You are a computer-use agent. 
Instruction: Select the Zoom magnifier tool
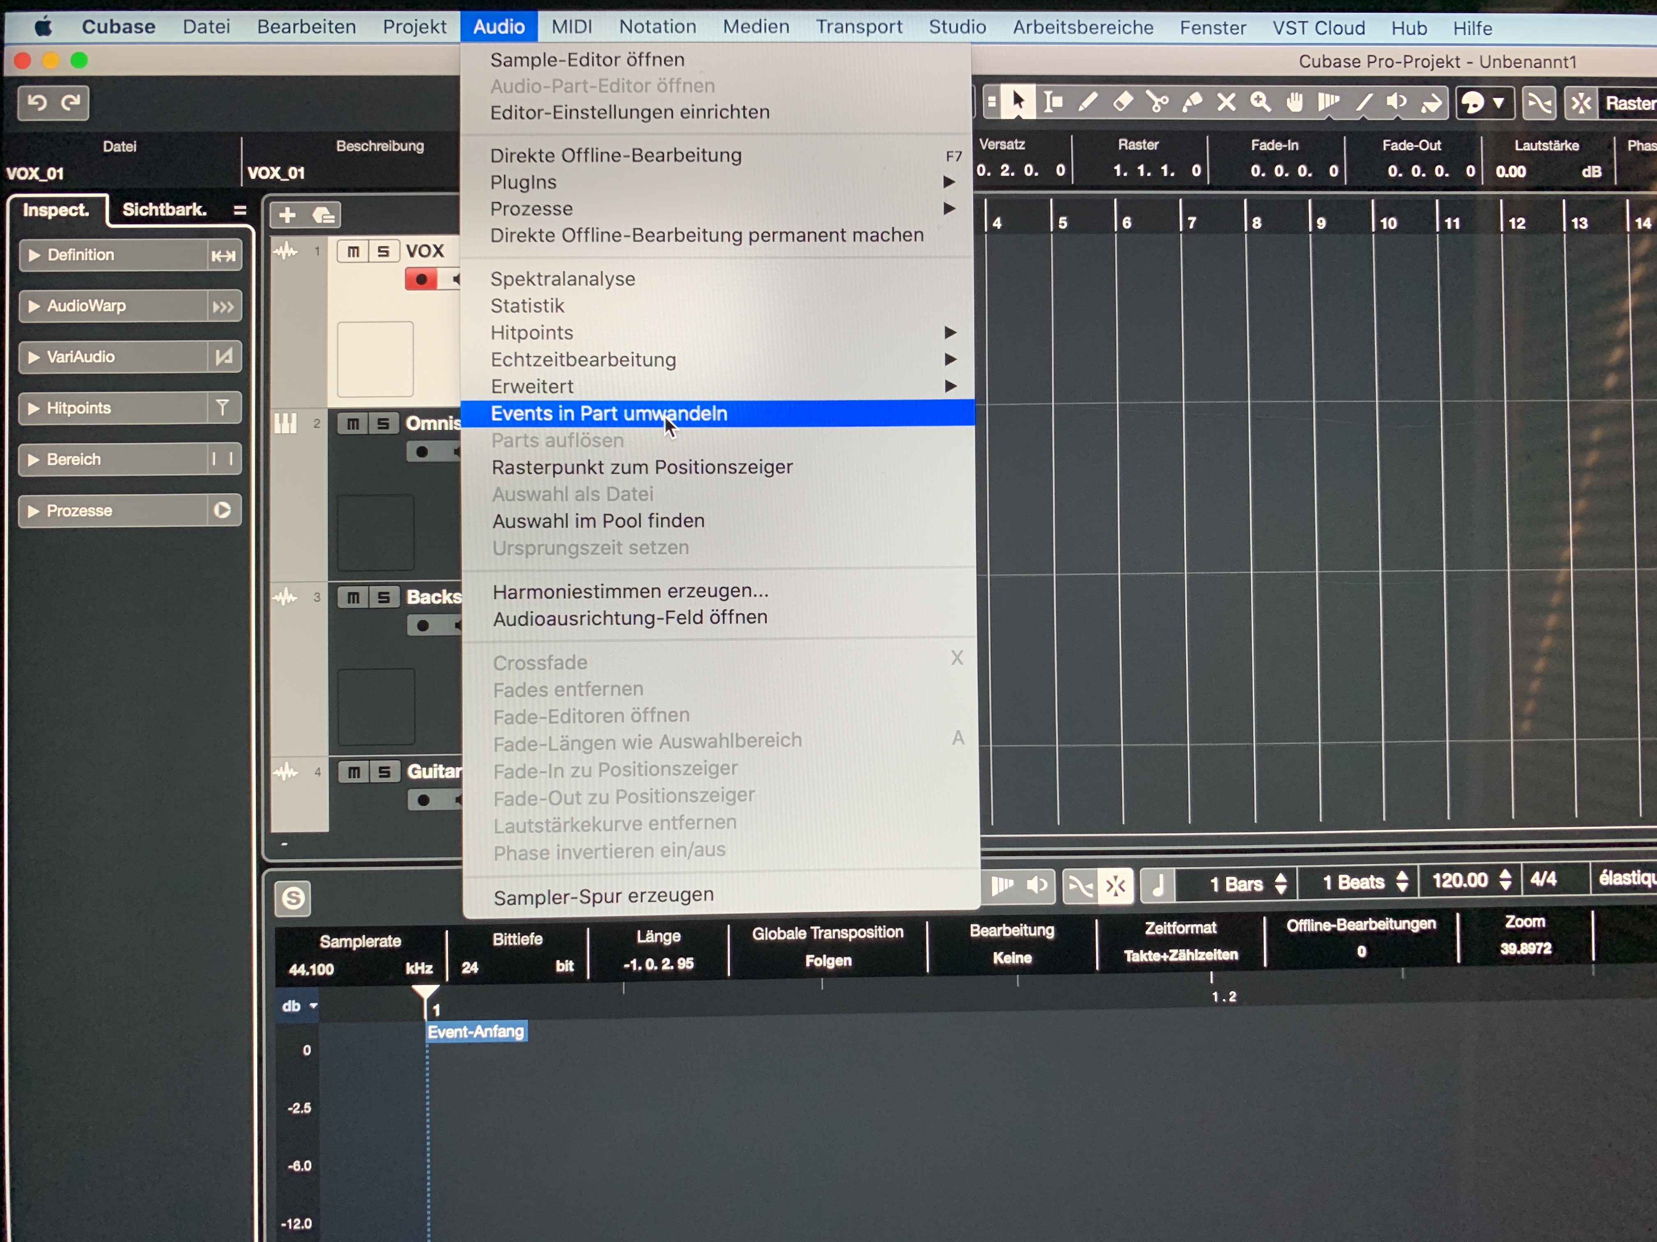(1261, 102)
